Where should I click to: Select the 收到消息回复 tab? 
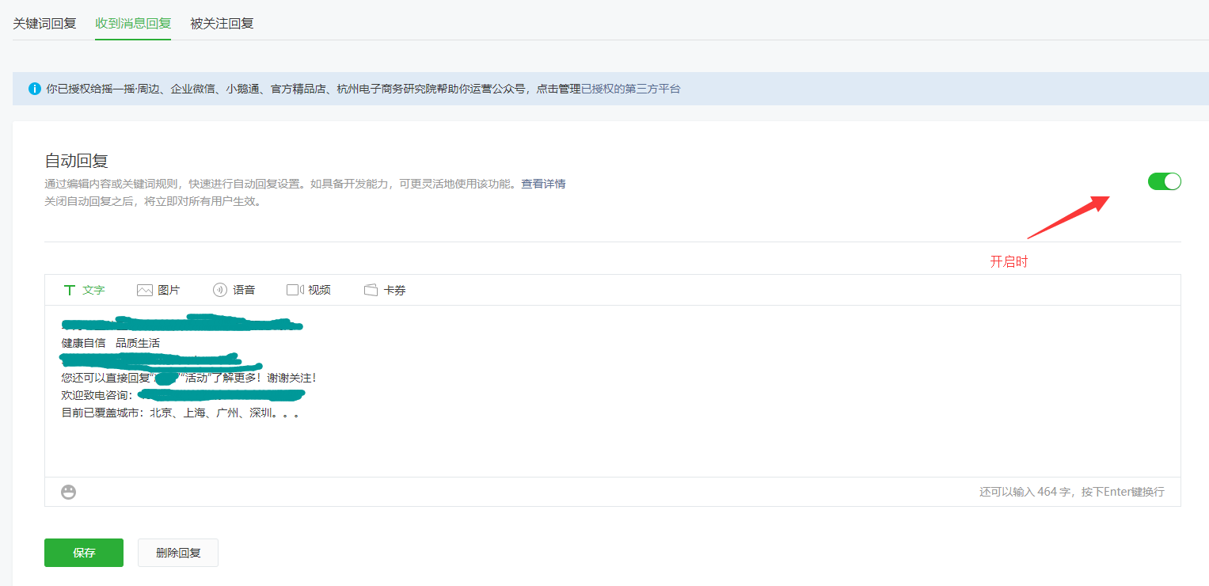tap(133, 23)
